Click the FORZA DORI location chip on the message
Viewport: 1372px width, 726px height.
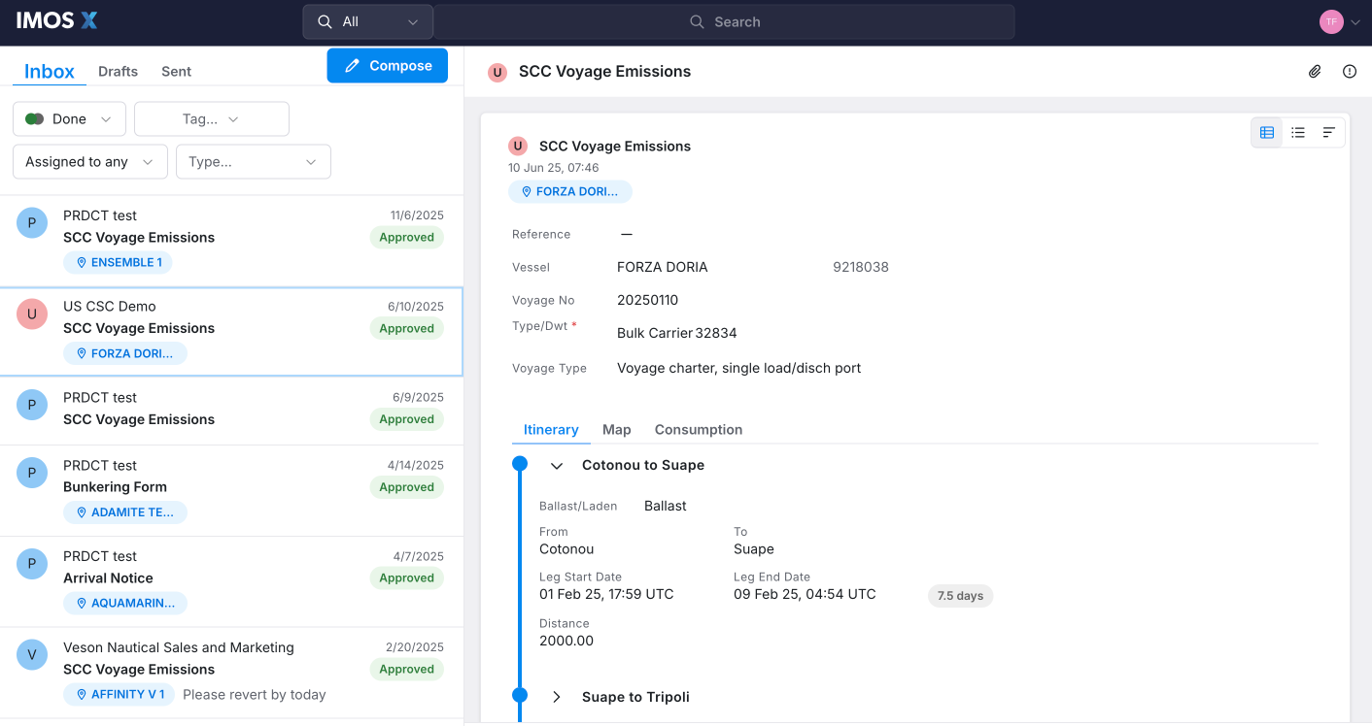569,191
